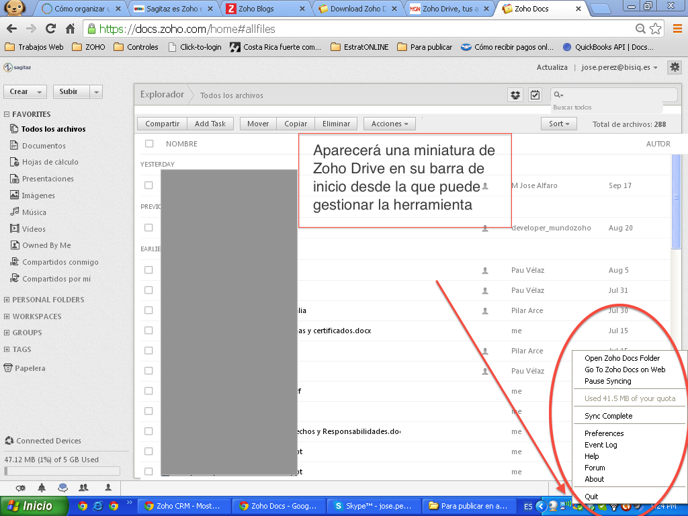Choose Preferences in the tray menu
This screenshot has height=516, width=688.
(x=604, y=433)
